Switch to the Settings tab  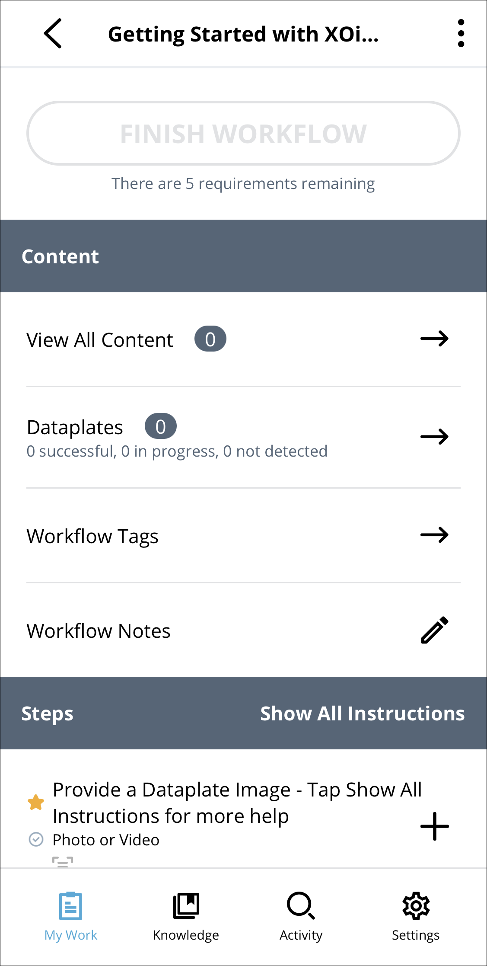pyautogui.click(x=416, y=935)
